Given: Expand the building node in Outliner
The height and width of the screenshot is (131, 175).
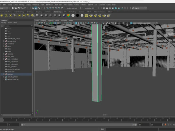Looking at the screenshot, I should coord(4,74).
